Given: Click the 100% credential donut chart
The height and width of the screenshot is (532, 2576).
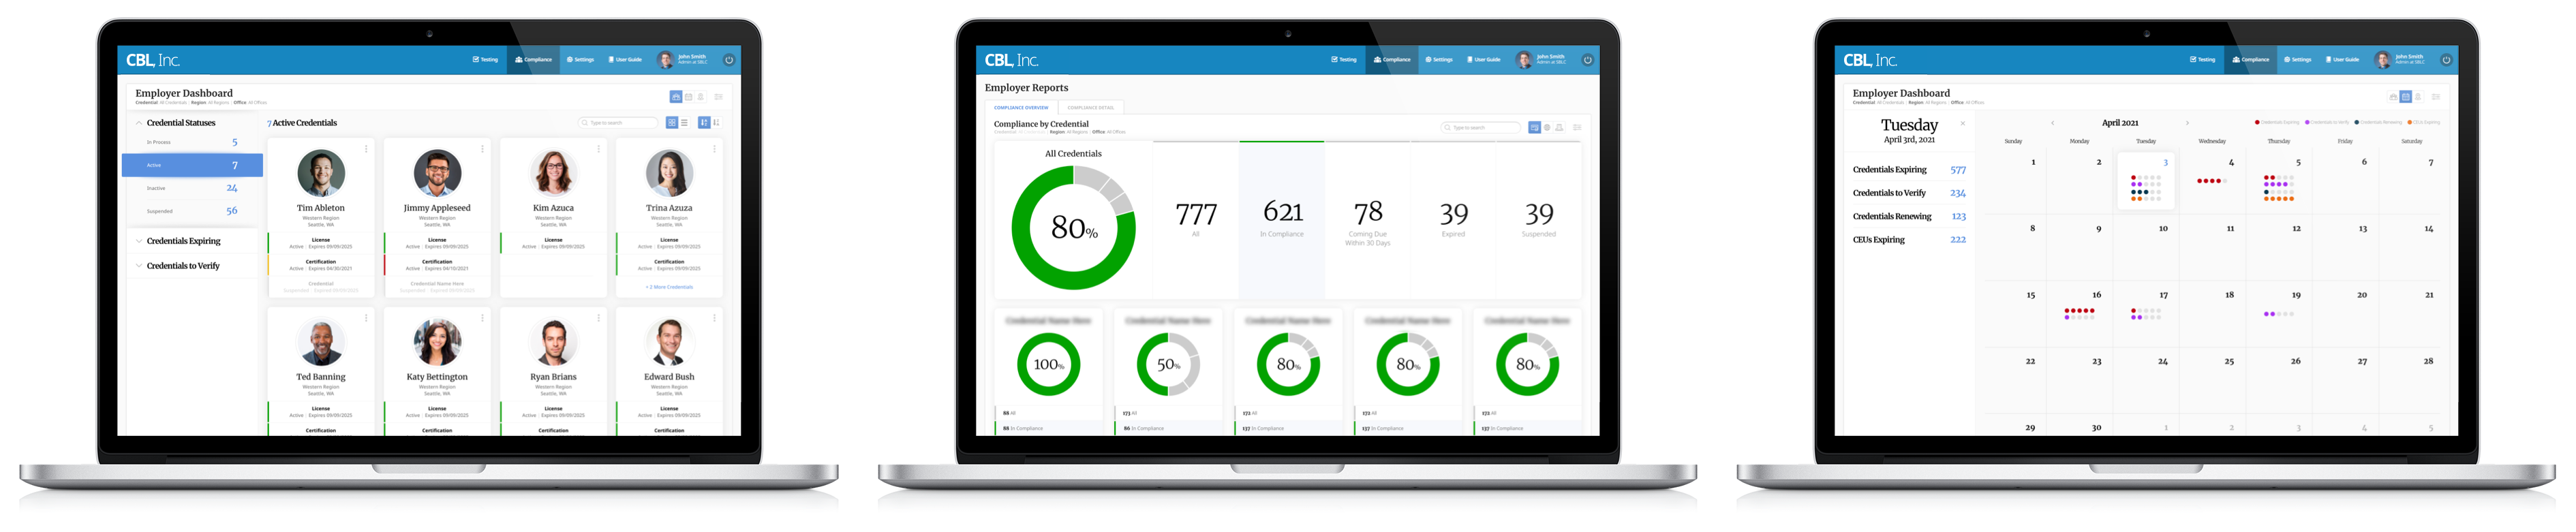Looking at the screenshot, I should pyautogui.click(x=1048, y=365).
